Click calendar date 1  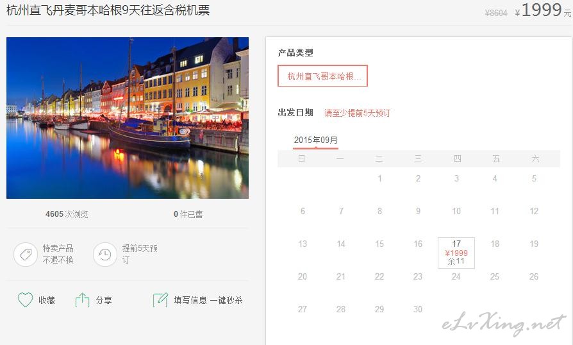[x=379, y=178]
